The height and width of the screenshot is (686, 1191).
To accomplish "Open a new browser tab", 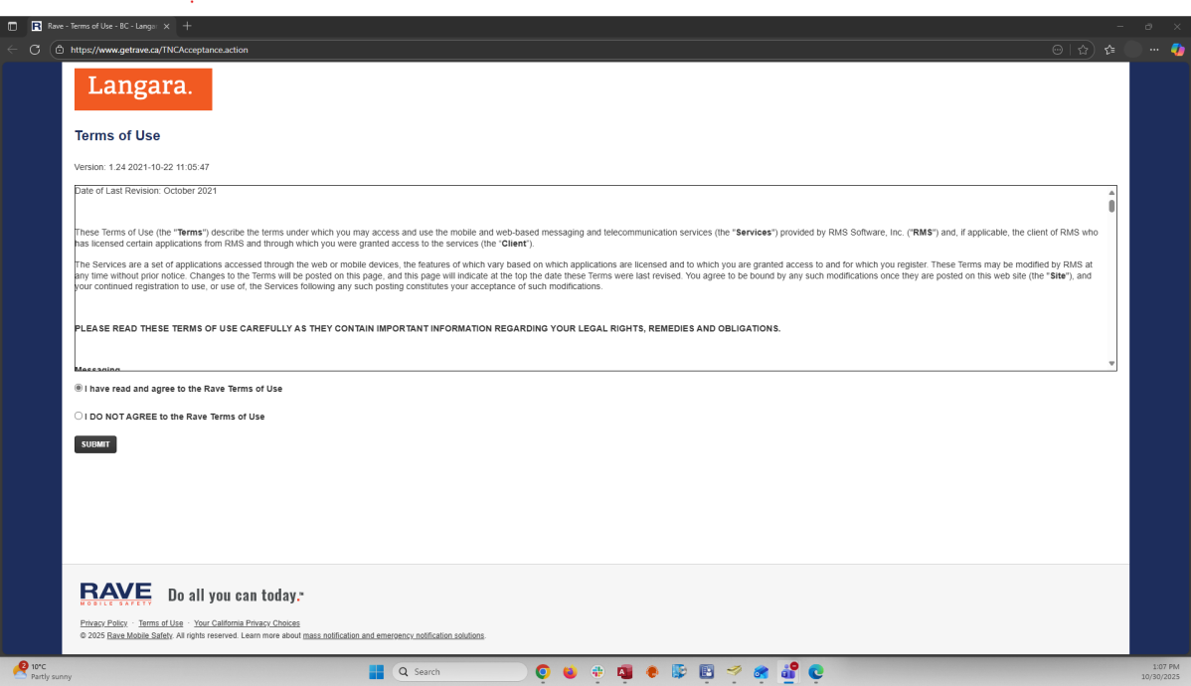I will pyautogui.click(x=187, y=26).
